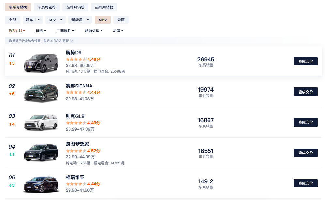
Task: Open the 岚图梦想家 car thumbnail
Action: tap(41, 153)
